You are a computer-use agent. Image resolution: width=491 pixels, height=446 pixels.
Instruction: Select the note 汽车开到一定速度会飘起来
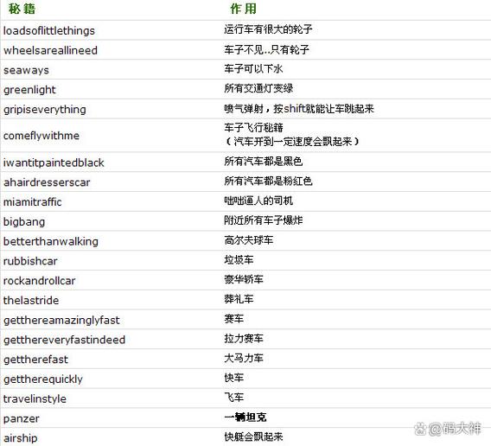[x=293, y=142]
